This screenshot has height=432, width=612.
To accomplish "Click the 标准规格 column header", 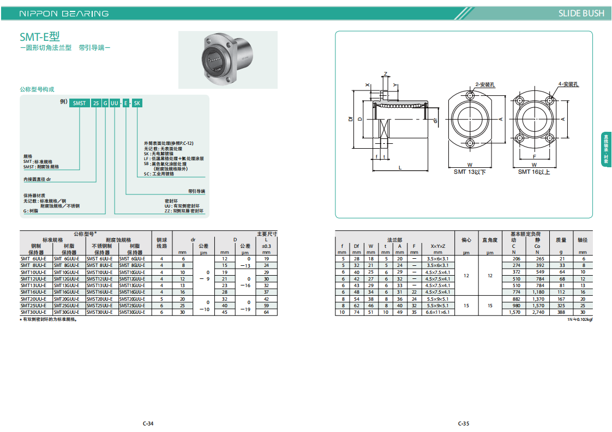I will [x=53, y=240].
